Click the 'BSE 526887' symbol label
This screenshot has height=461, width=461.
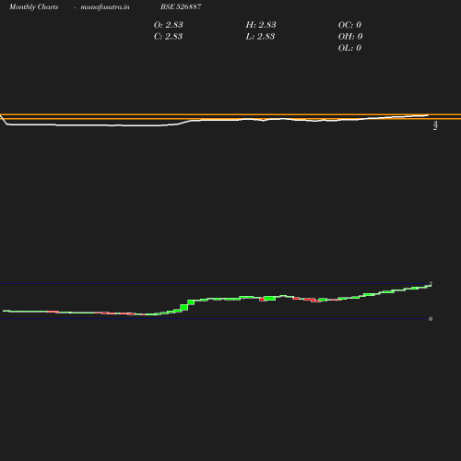click(x=181, y=6)
